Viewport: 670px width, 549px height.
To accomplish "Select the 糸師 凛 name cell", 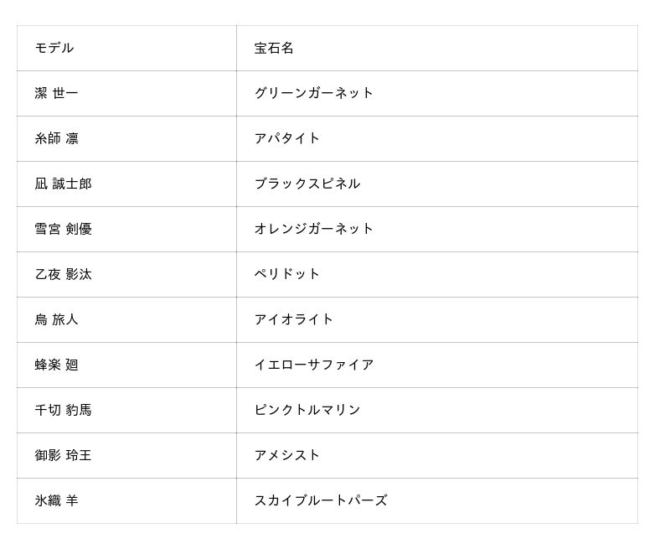I will [56, 139].
